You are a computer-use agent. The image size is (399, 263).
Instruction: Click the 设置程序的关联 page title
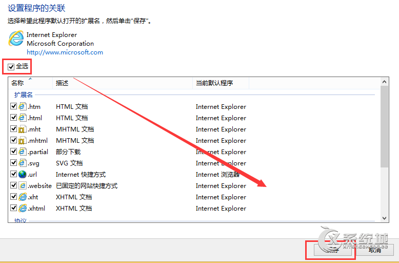[x=36, y=8]
